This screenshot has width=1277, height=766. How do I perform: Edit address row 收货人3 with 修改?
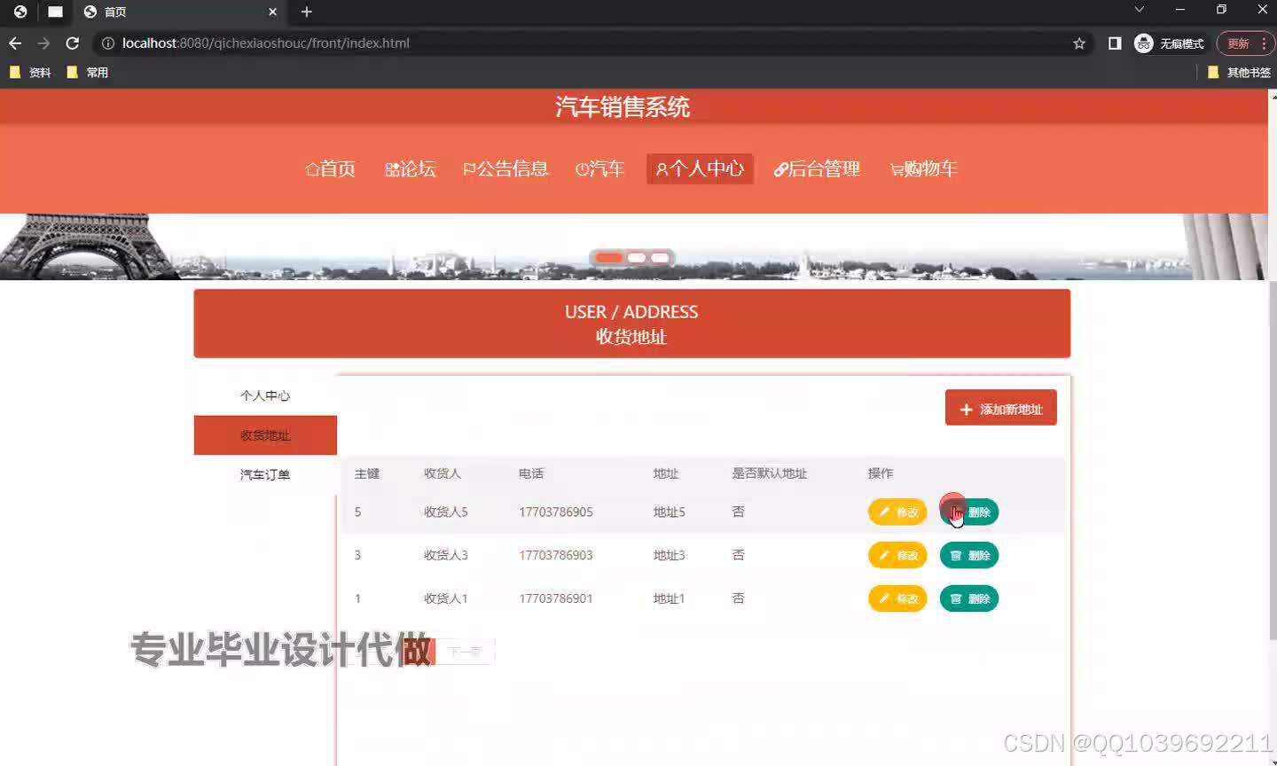pyautogui.click(x=897, y=555)
